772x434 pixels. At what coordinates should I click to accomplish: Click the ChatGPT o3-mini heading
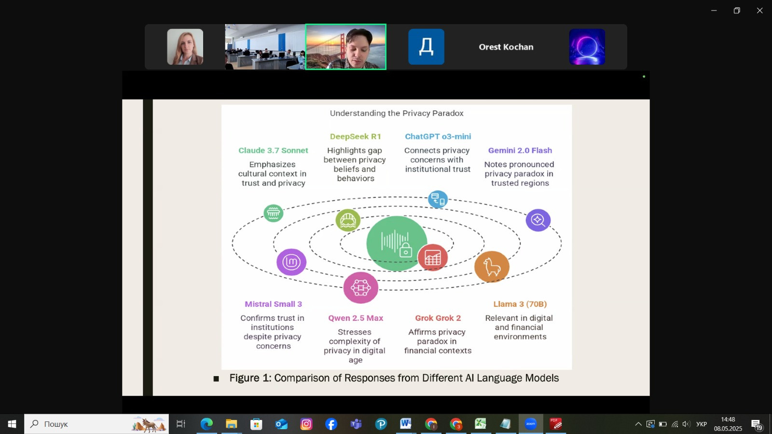pos(438,136)
